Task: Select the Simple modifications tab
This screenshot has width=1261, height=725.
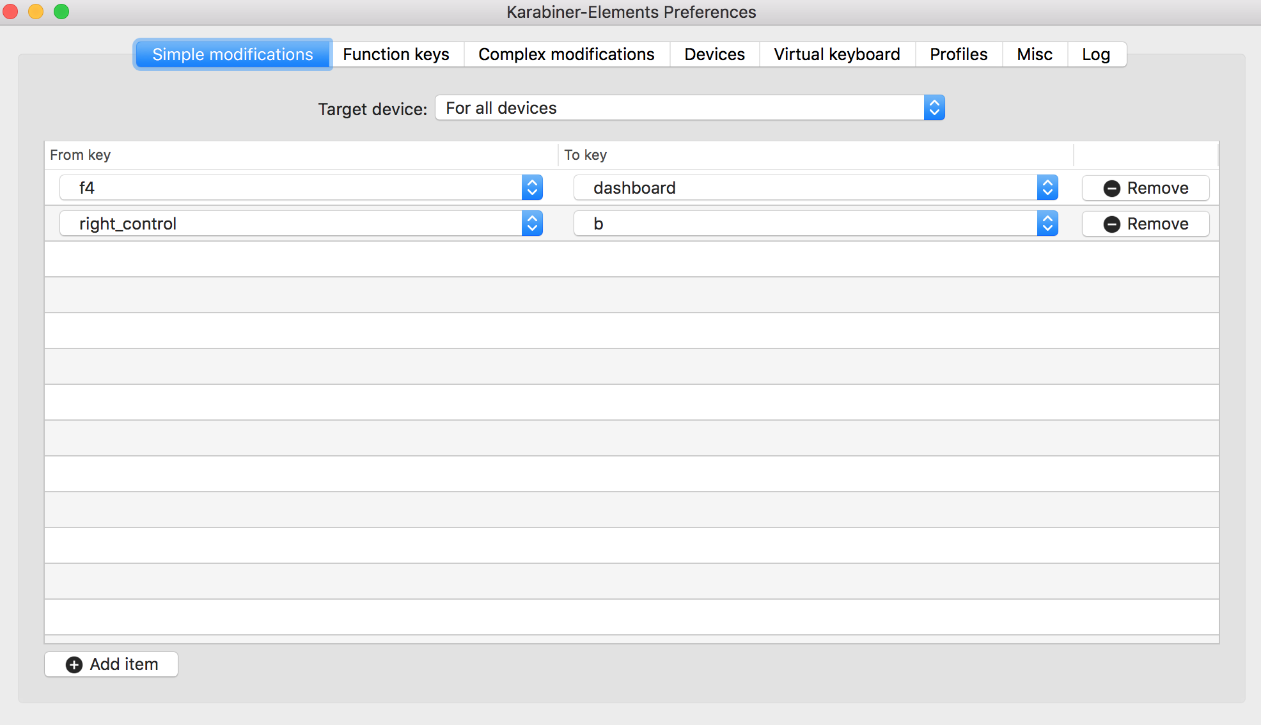Action: click(x=233, y=54)
